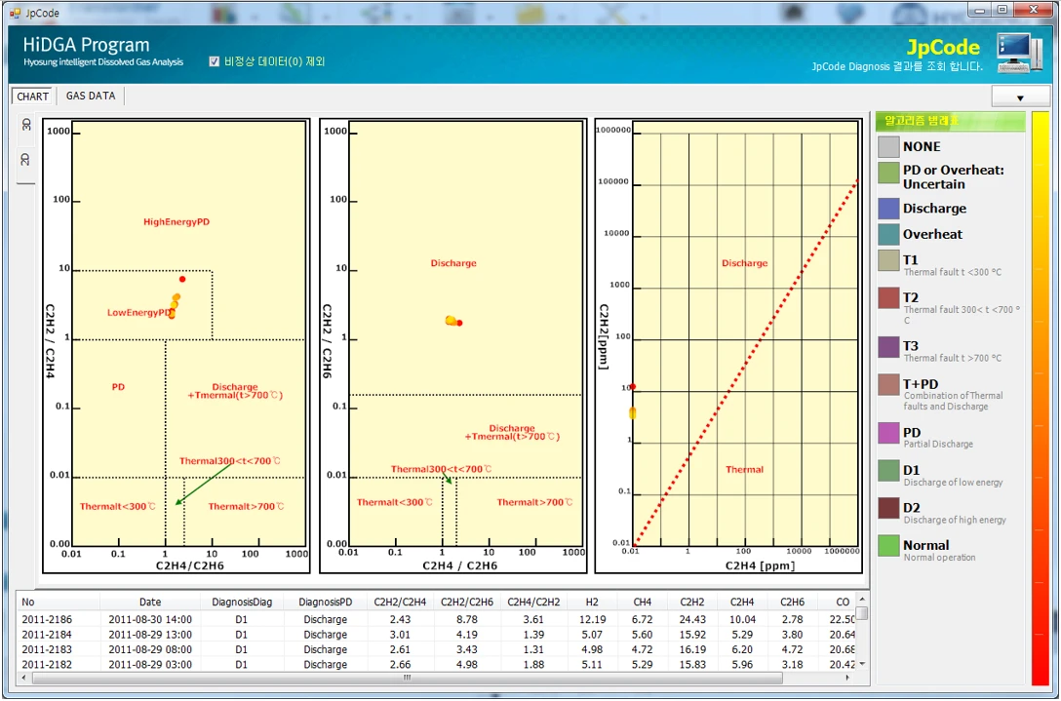This screenshot has width=1061, height=701.
Task: Select row 2011-2183 in the table
Action: [x=437, y=649]
